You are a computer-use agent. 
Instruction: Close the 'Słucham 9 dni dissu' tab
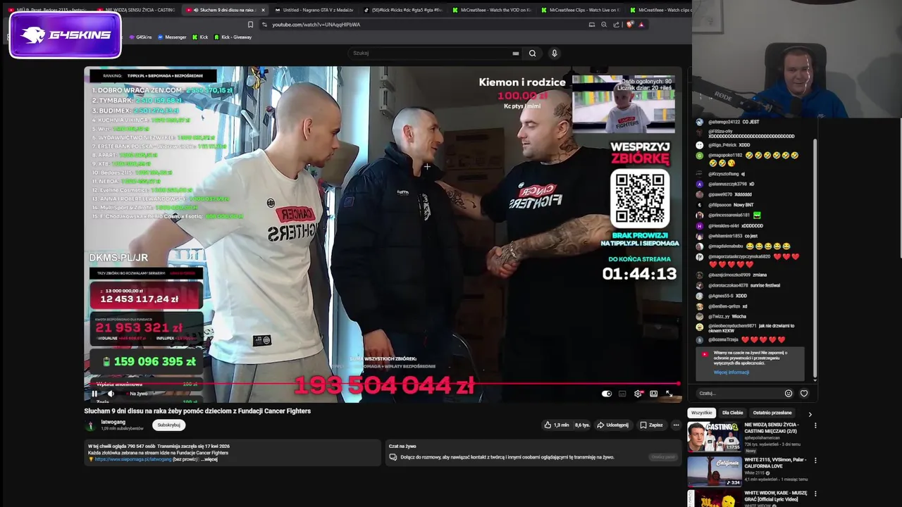point(263,10)
